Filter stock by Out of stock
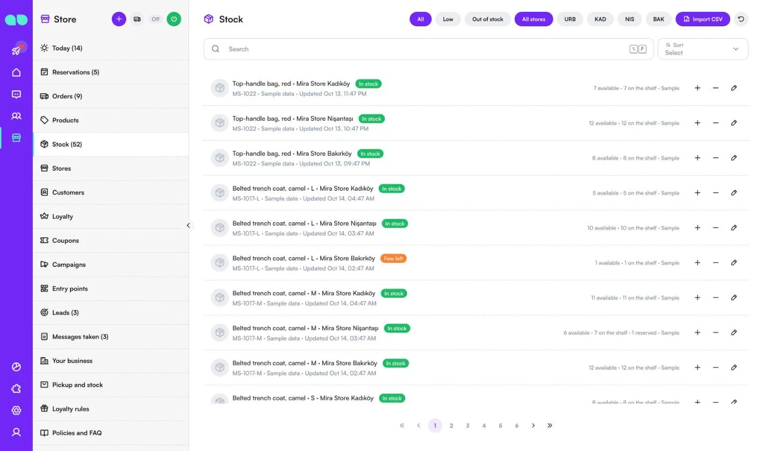763x451 pixels. point(488,19)
